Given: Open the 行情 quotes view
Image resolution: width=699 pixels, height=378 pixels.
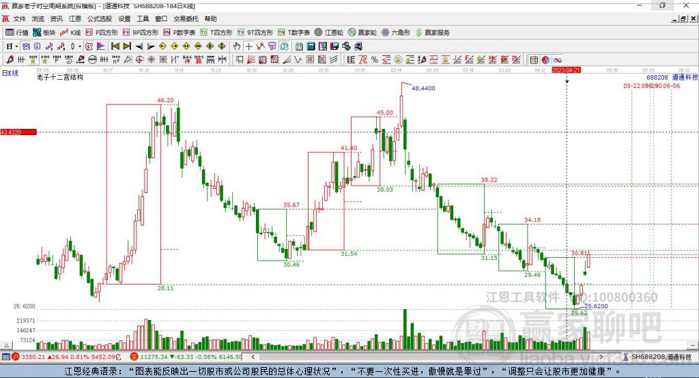Looking at the screenshot, I should [x=17, y=33].
